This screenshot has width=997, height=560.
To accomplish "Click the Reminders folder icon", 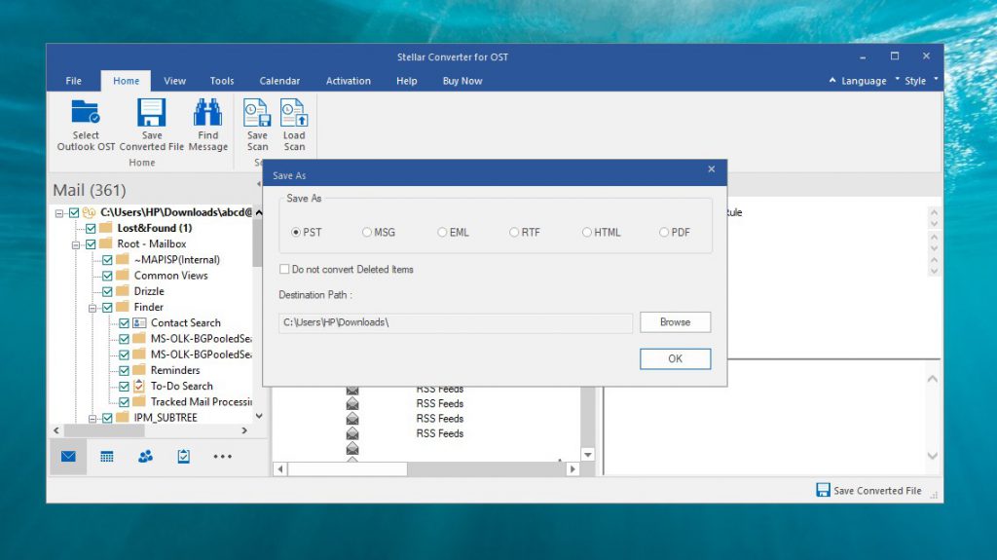I will click(x=139, y=370).
